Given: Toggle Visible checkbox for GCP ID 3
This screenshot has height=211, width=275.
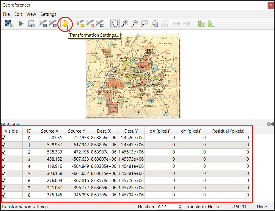Looking at the screenshot, I should [x=4, y=159].
